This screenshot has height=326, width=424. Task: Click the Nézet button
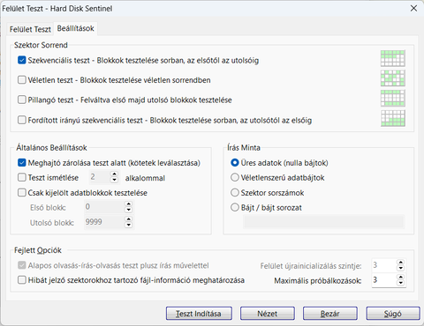(x=268, y=314)
